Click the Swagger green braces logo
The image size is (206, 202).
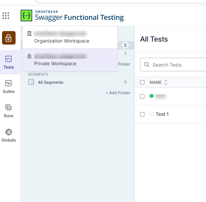[26, 16]
